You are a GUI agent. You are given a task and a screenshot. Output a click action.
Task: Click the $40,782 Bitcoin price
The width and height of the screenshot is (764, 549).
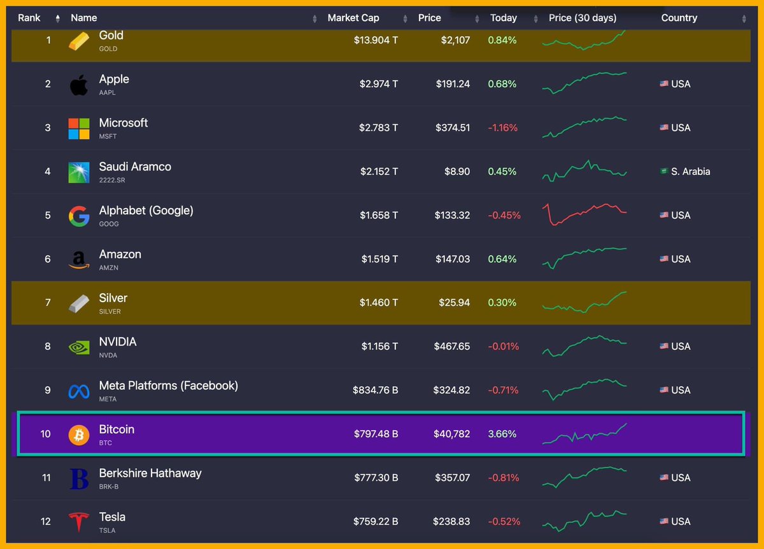click(x=453, y=434)
